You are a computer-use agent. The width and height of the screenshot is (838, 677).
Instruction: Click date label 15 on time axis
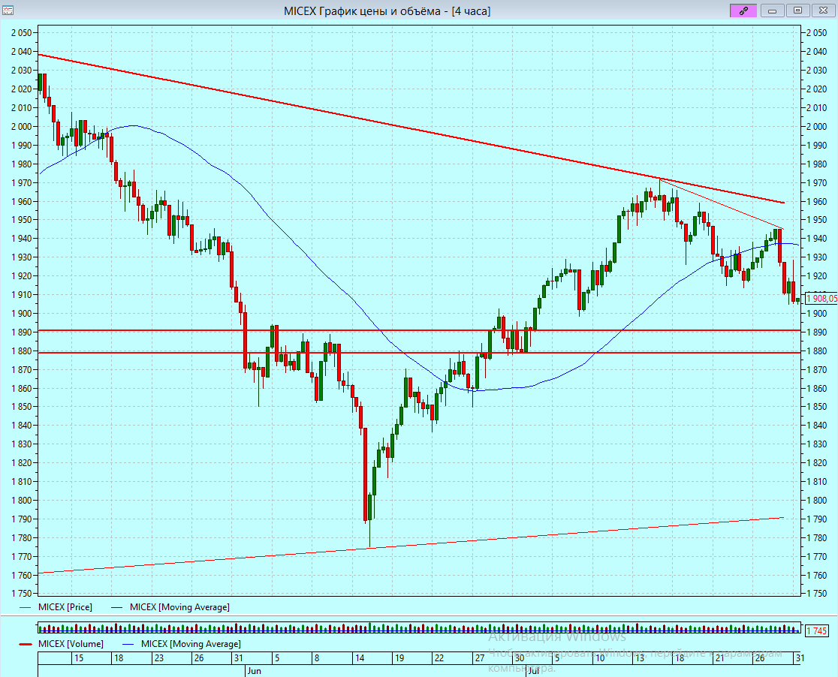click(x=79, y=657)
